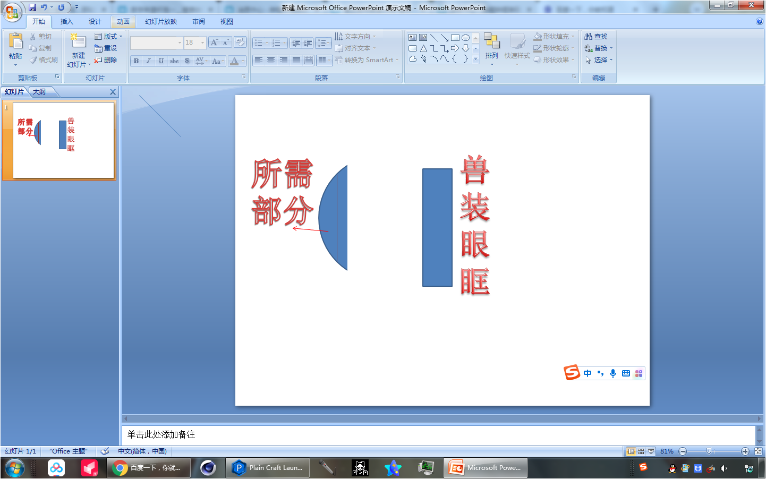Select the rectangle shape in shapes gallery
This screenshot has width=766, height=479.
click(455, 38)
